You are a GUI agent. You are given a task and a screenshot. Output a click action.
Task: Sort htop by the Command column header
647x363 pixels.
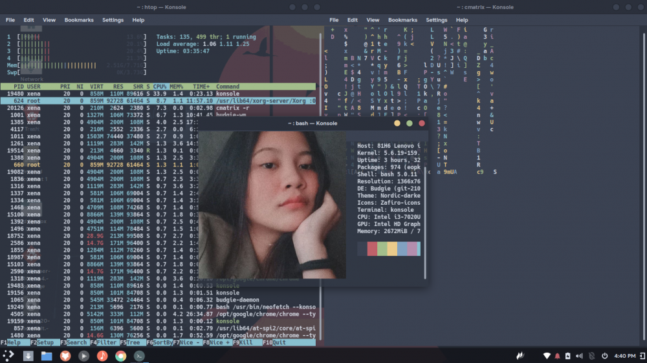click(228, 87)
